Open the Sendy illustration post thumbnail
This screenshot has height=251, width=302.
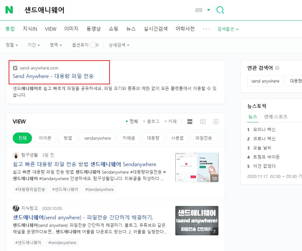click(x=197, y=167)
